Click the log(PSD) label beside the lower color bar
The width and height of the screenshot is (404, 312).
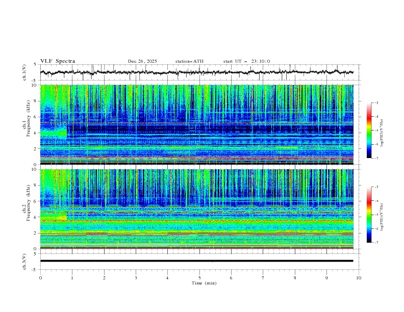pyautogui.click(x=382, y=217)
